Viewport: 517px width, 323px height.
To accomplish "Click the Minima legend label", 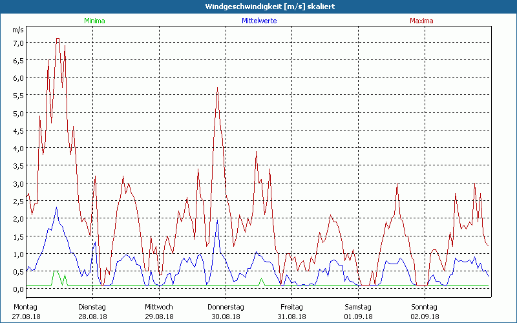I will (94, 21).
